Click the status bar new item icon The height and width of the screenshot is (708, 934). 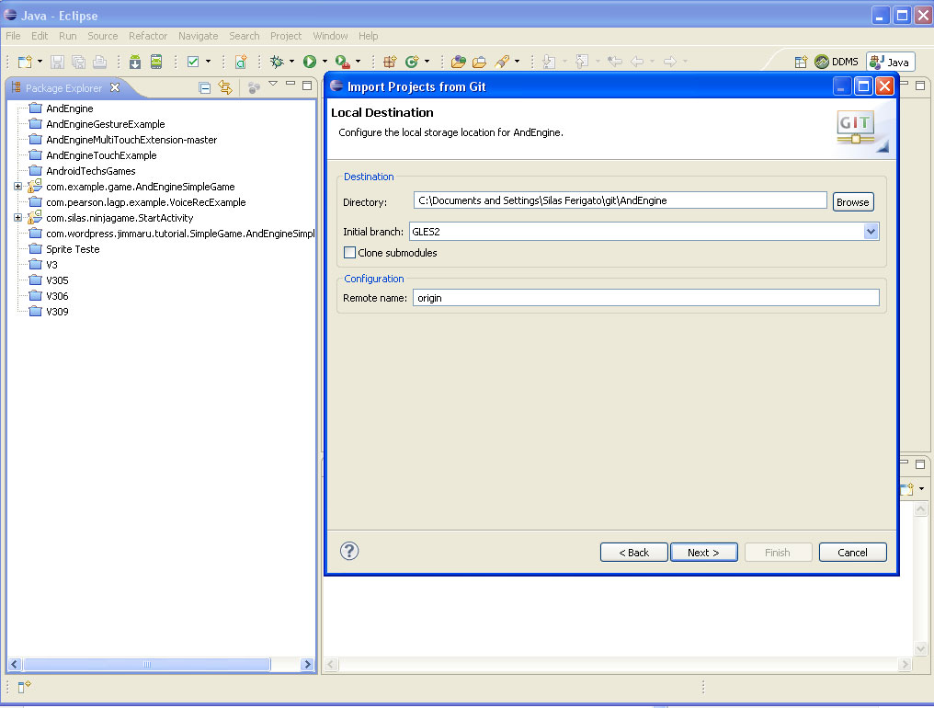point(24,687)
